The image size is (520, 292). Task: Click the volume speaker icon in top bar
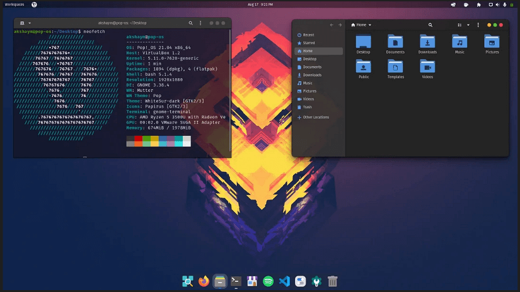click(497, 4)
